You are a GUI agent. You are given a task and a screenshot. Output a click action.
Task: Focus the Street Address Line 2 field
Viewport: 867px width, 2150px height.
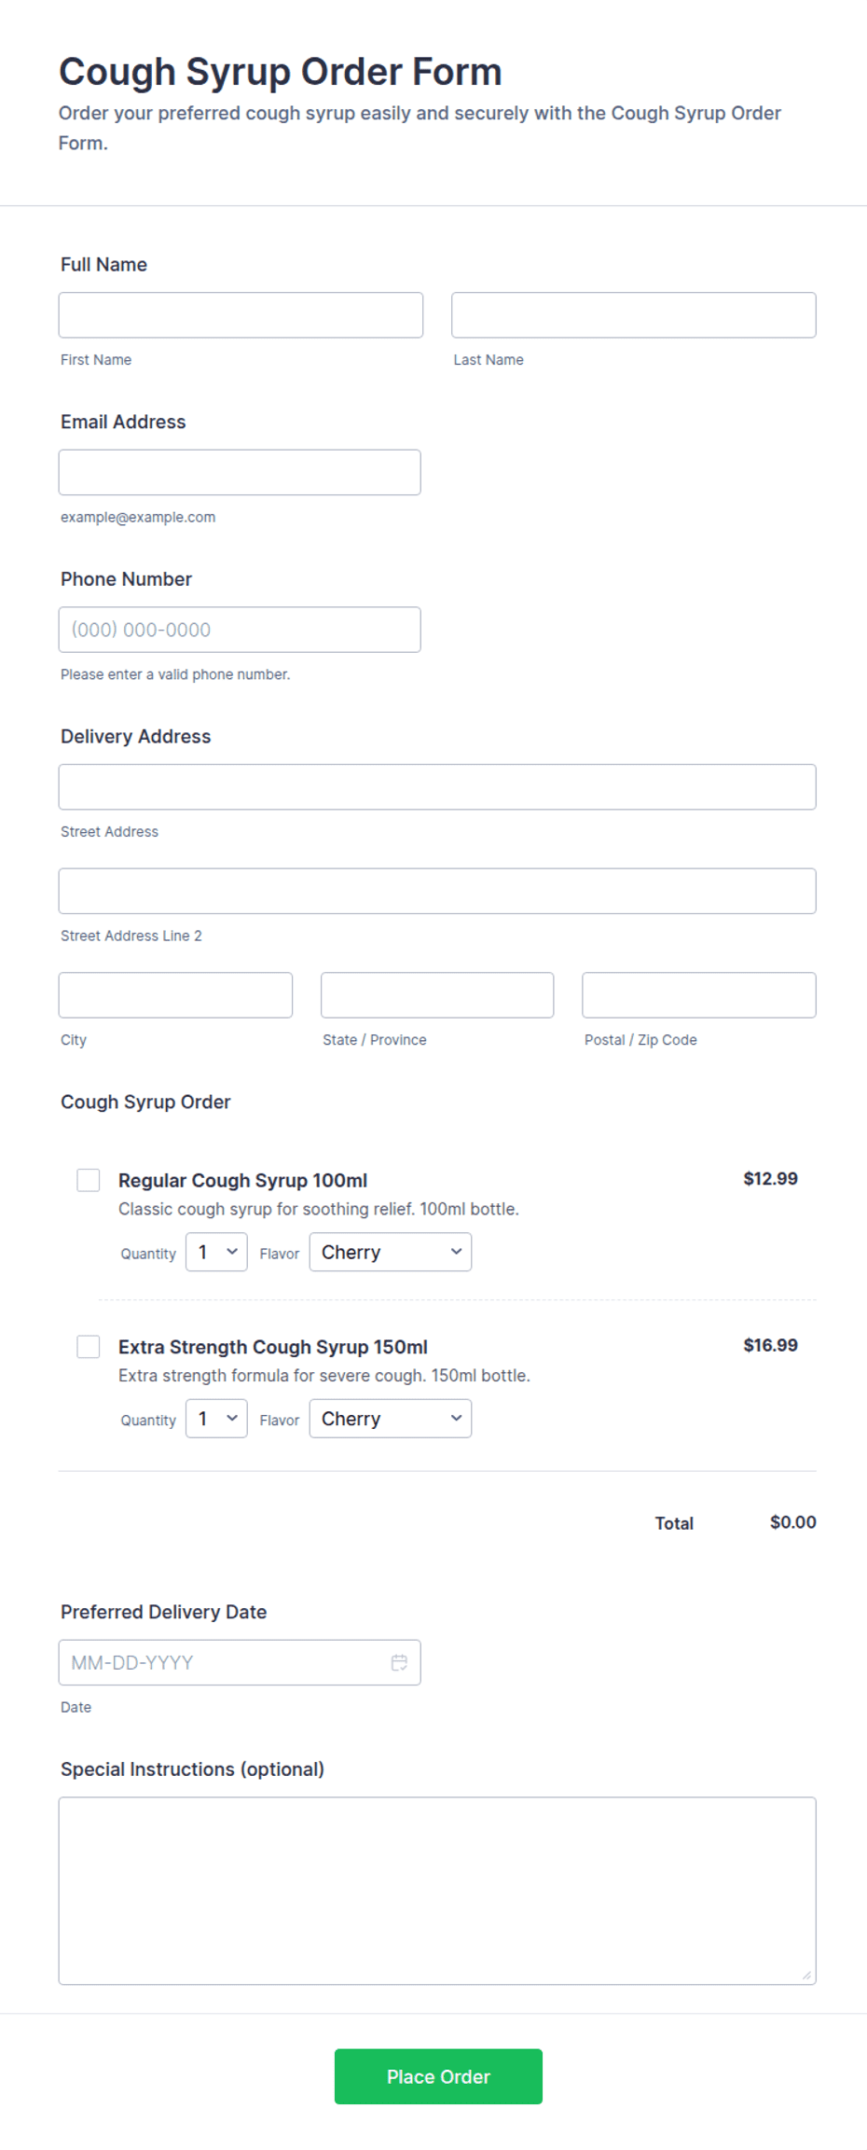pos(437,891)
